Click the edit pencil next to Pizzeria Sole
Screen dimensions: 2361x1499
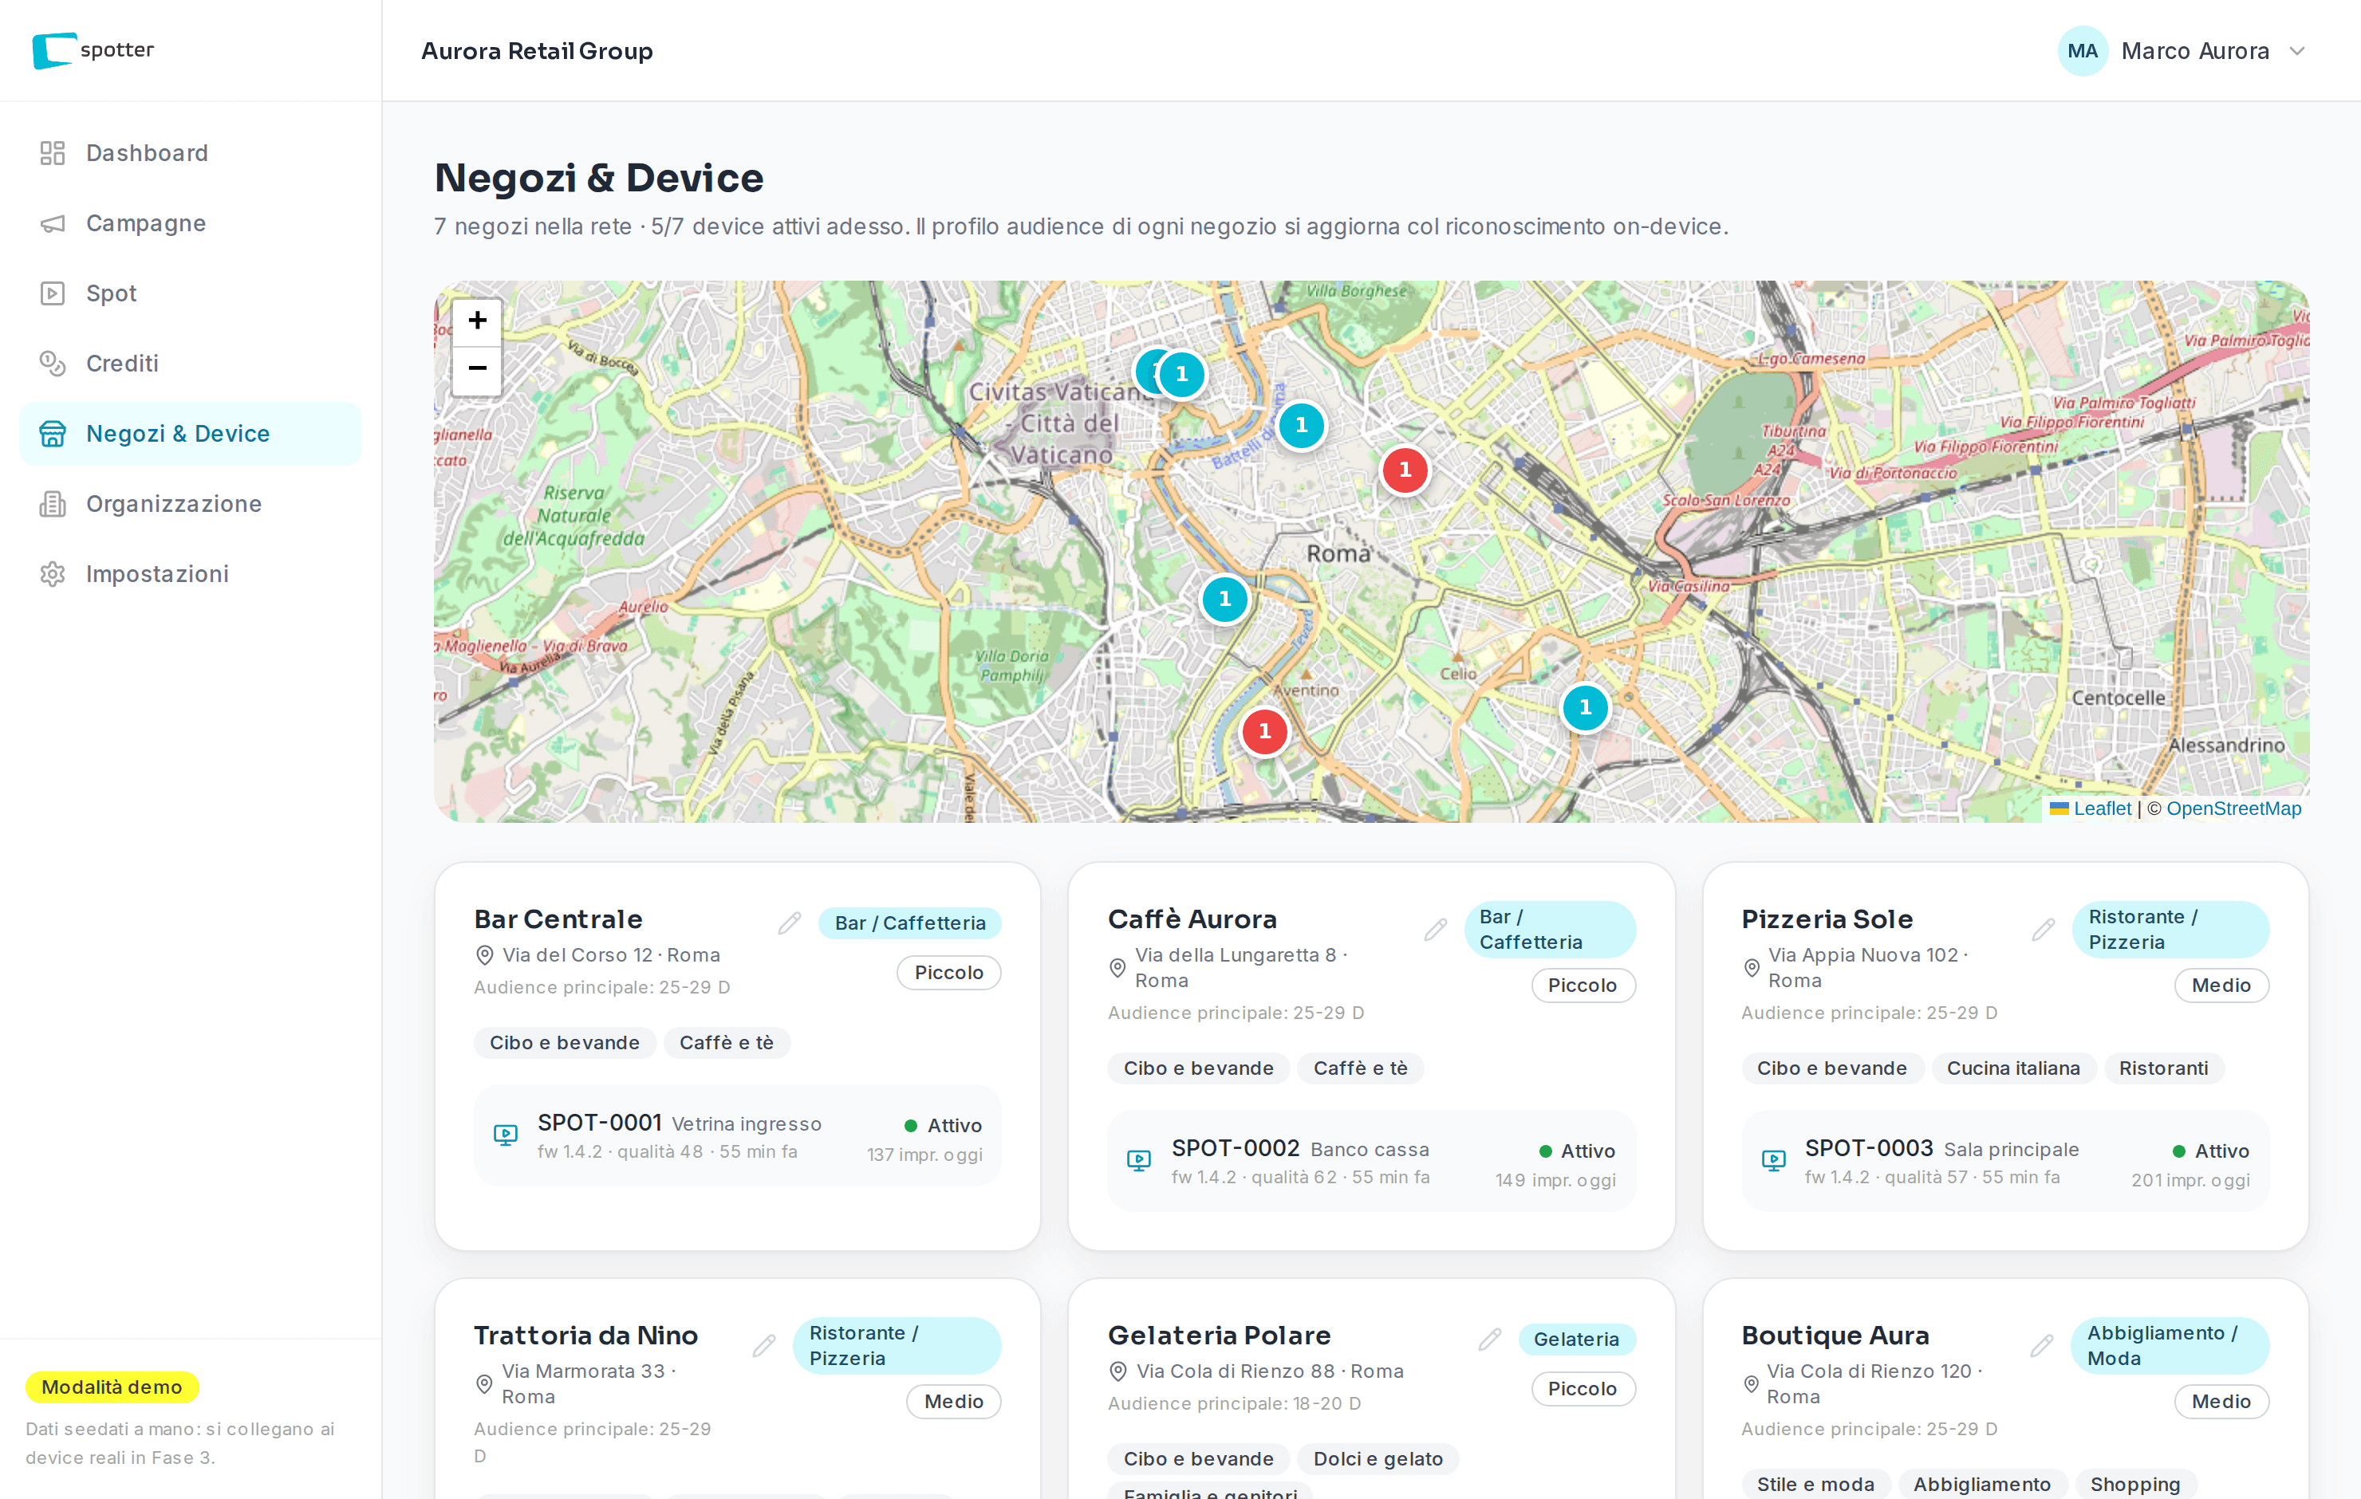2044,928
